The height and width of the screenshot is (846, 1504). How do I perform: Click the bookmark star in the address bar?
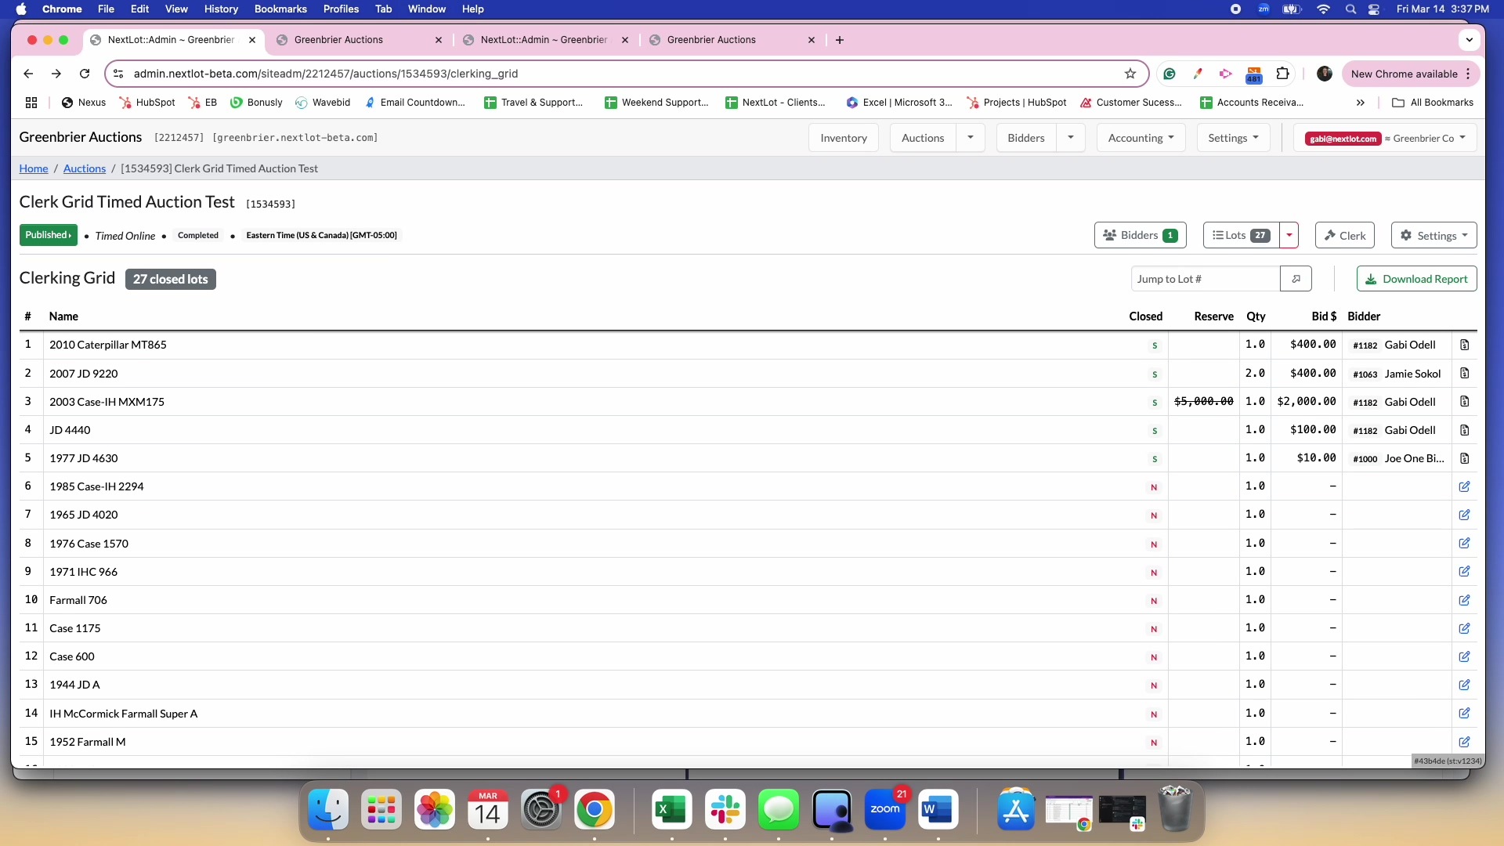[x=1130, y=74]
